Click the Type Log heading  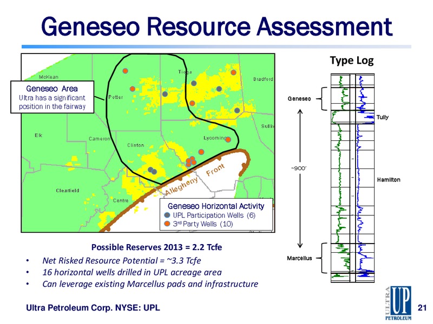point(352,60)
